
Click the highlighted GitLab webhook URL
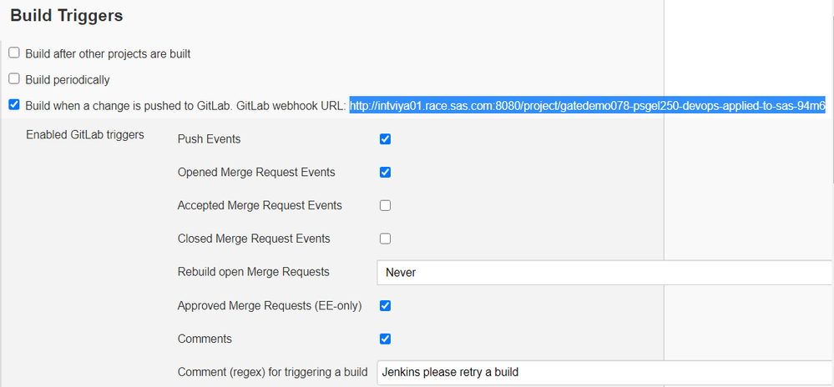point(587,106)
